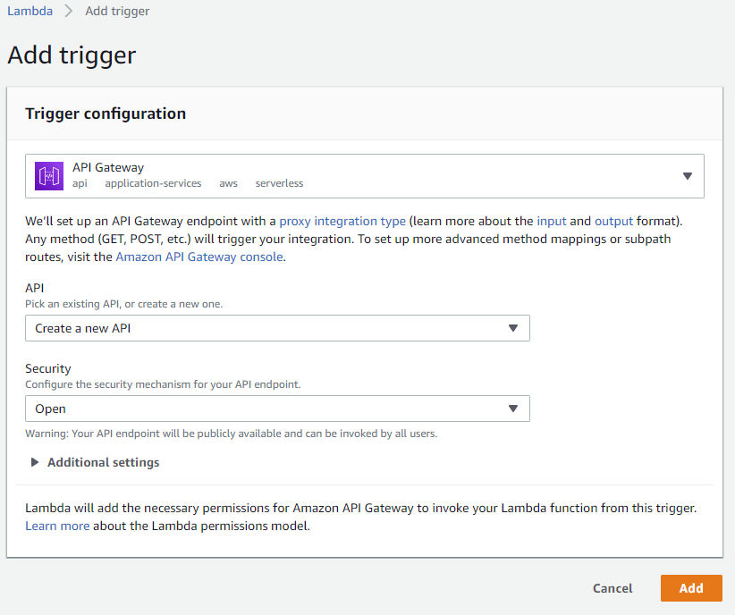The width and height of the screenshot is (735, 615).
Task: Open the API selection dropdown
Action: [x=277, y=328]
